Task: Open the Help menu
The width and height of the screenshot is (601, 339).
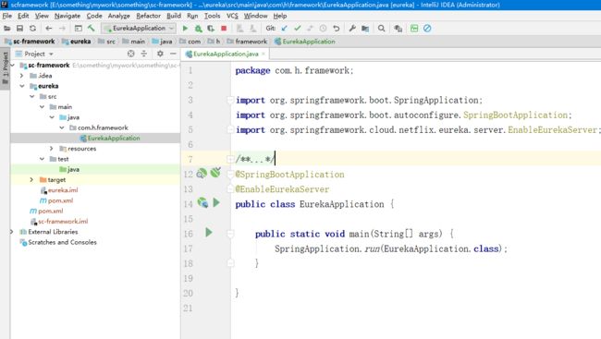Action: click(280, 16)
